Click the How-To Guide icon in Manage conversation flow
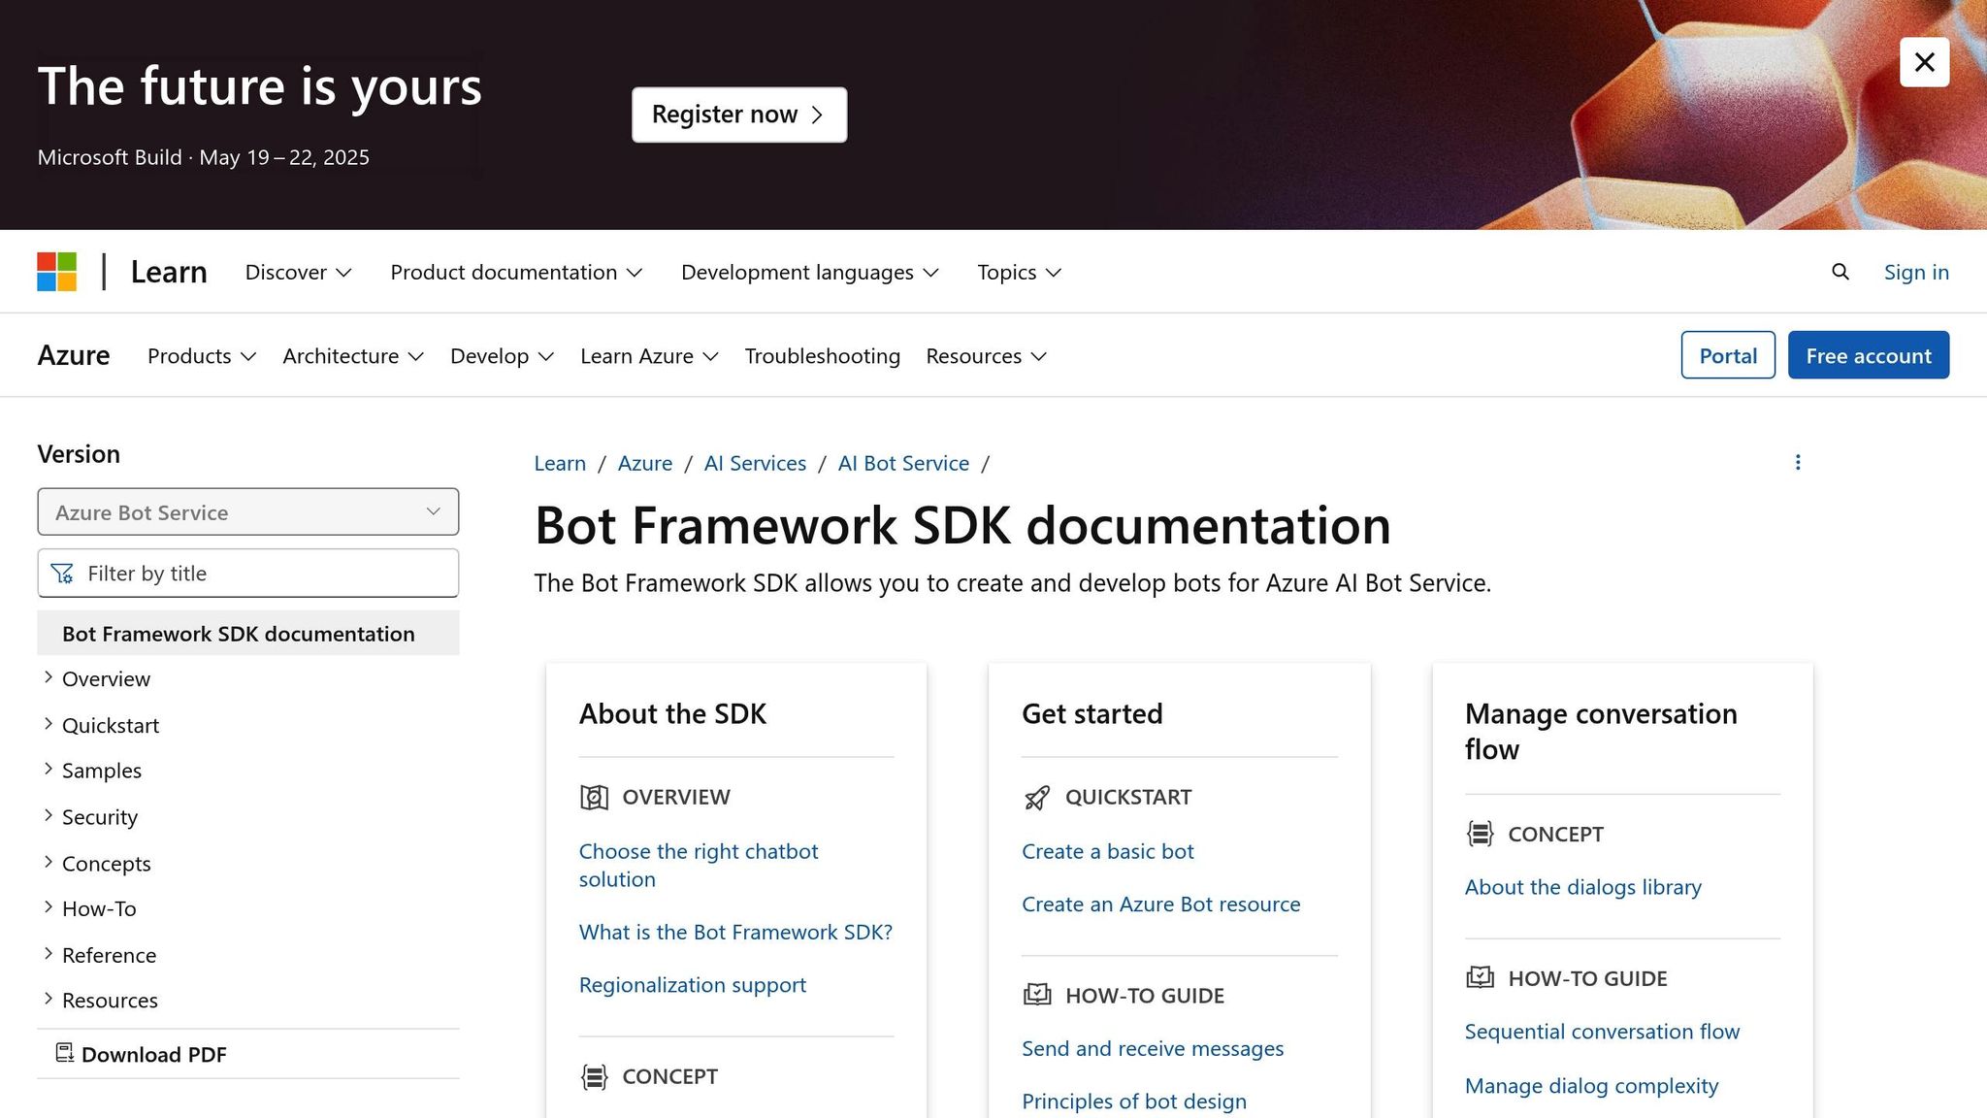Image resolution: width=1987 pixels, height=1118 pixels. (x=1480, y=977)
